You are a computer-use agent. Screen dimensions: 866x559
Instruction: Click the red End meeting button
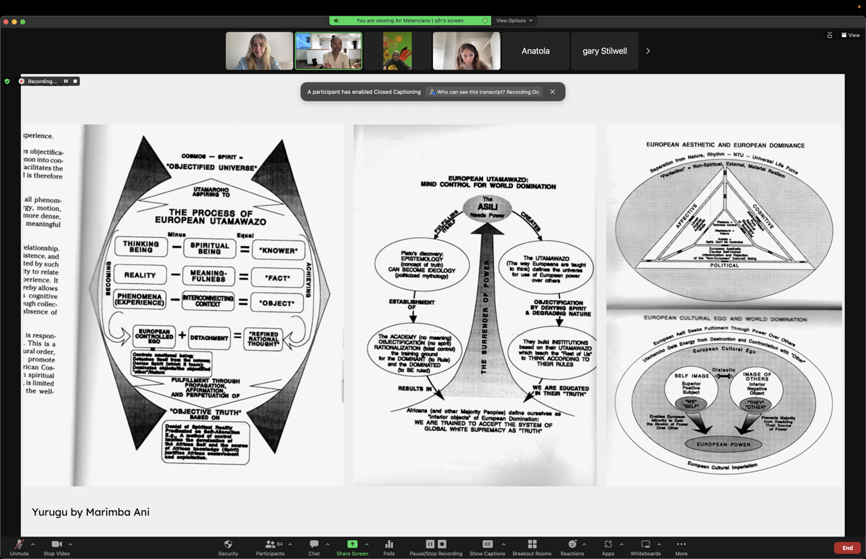pos(847,548)
